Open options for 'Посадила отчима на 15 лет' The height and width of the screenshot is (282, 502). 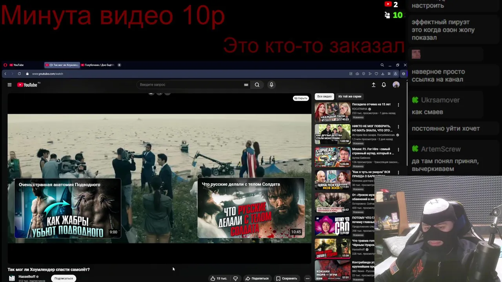398,105
